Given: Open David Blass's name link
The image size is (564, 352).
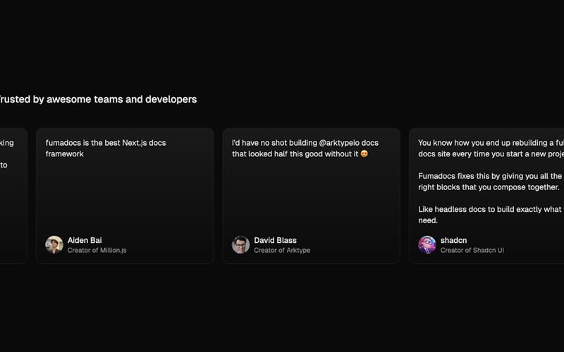Looking at the screenshot, I should click(275, 240).
